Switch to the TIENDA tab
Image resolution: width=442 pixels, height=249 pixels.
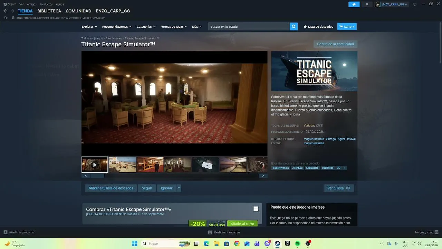25,11
